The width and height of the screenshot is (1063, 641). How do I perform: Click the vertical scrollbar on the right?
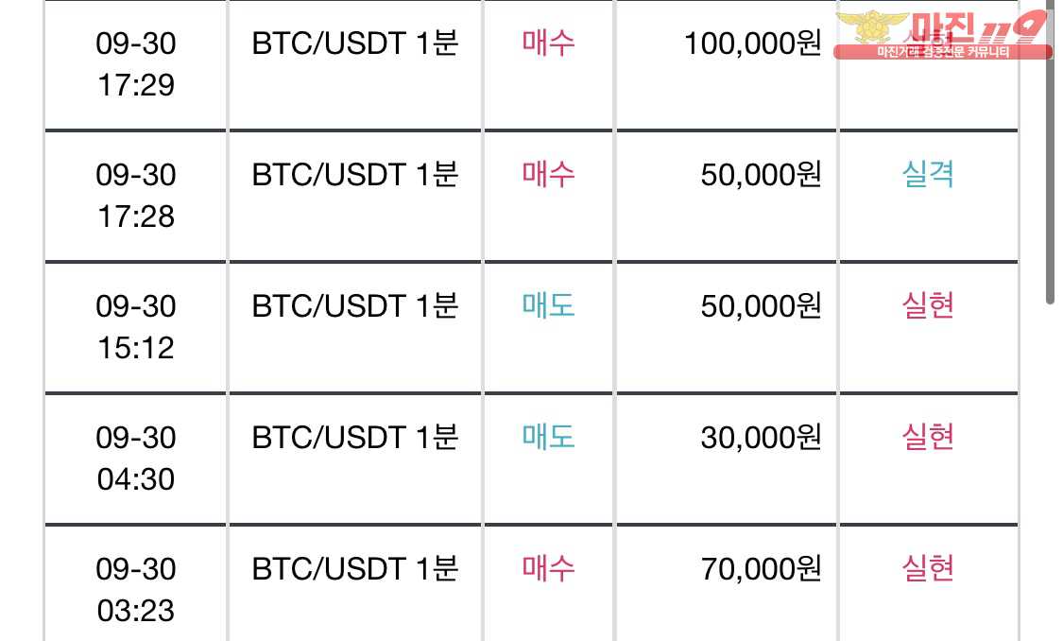(1050, 152)
